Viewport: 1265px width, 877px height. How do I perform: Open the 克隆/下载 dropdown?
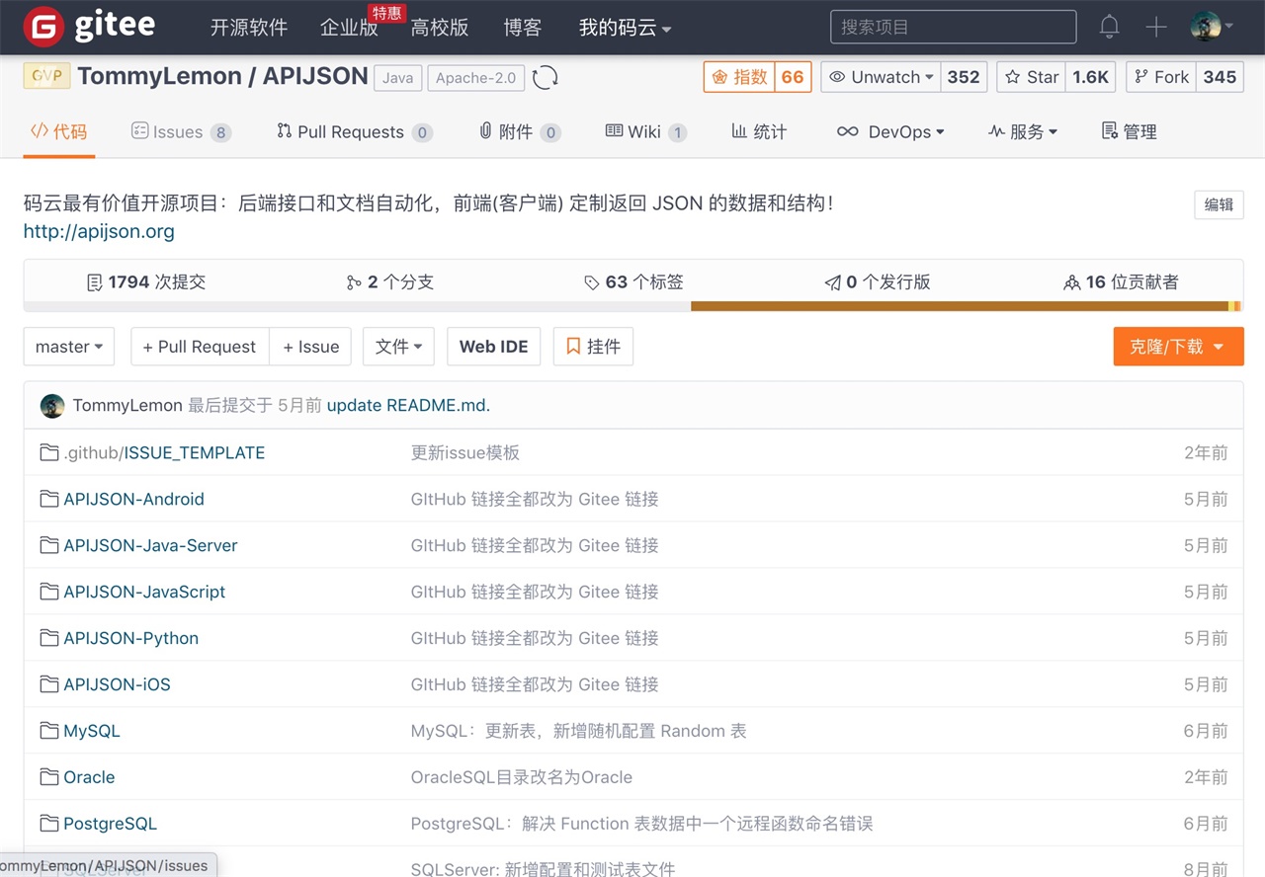pyautogui.click(x=1178, y=347)
